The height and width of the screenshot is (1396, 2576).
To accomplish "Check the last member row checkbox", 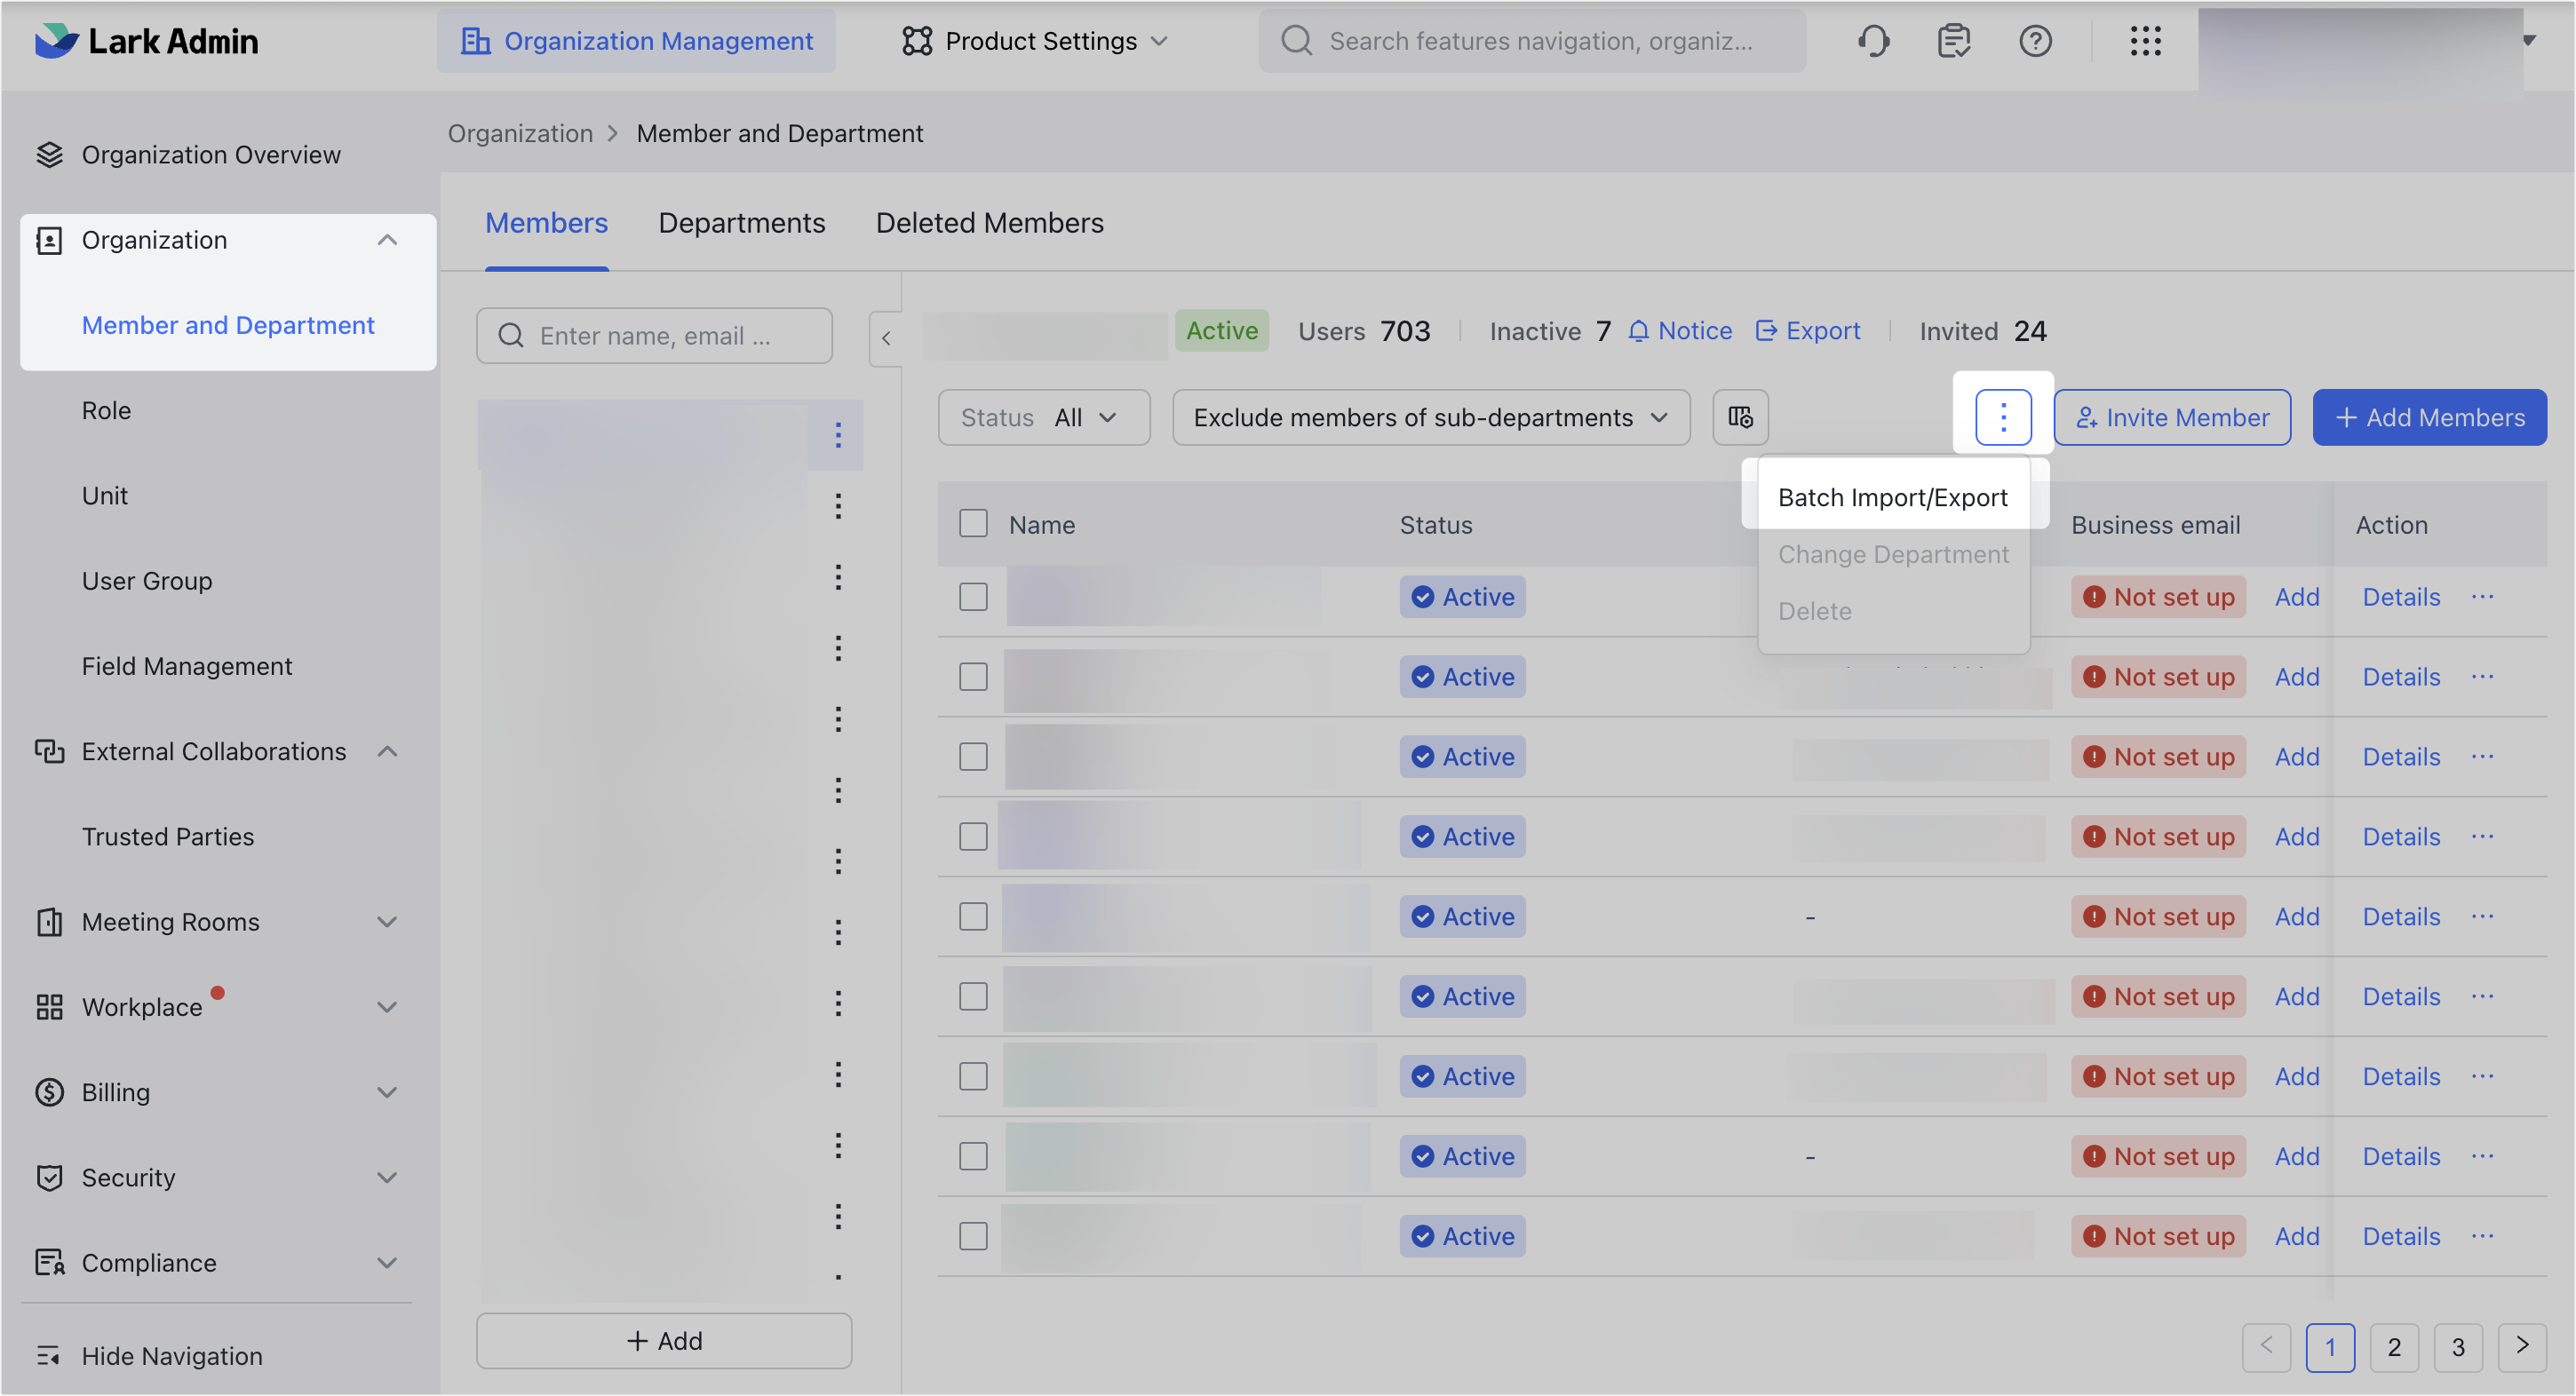I will click(973, 1237).
